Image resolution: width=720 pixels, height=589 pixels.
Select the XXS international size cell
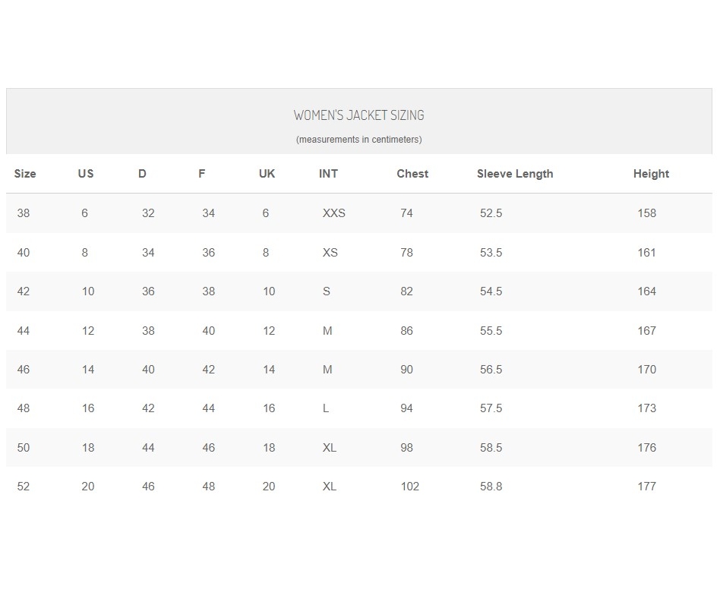click(333, 213)
